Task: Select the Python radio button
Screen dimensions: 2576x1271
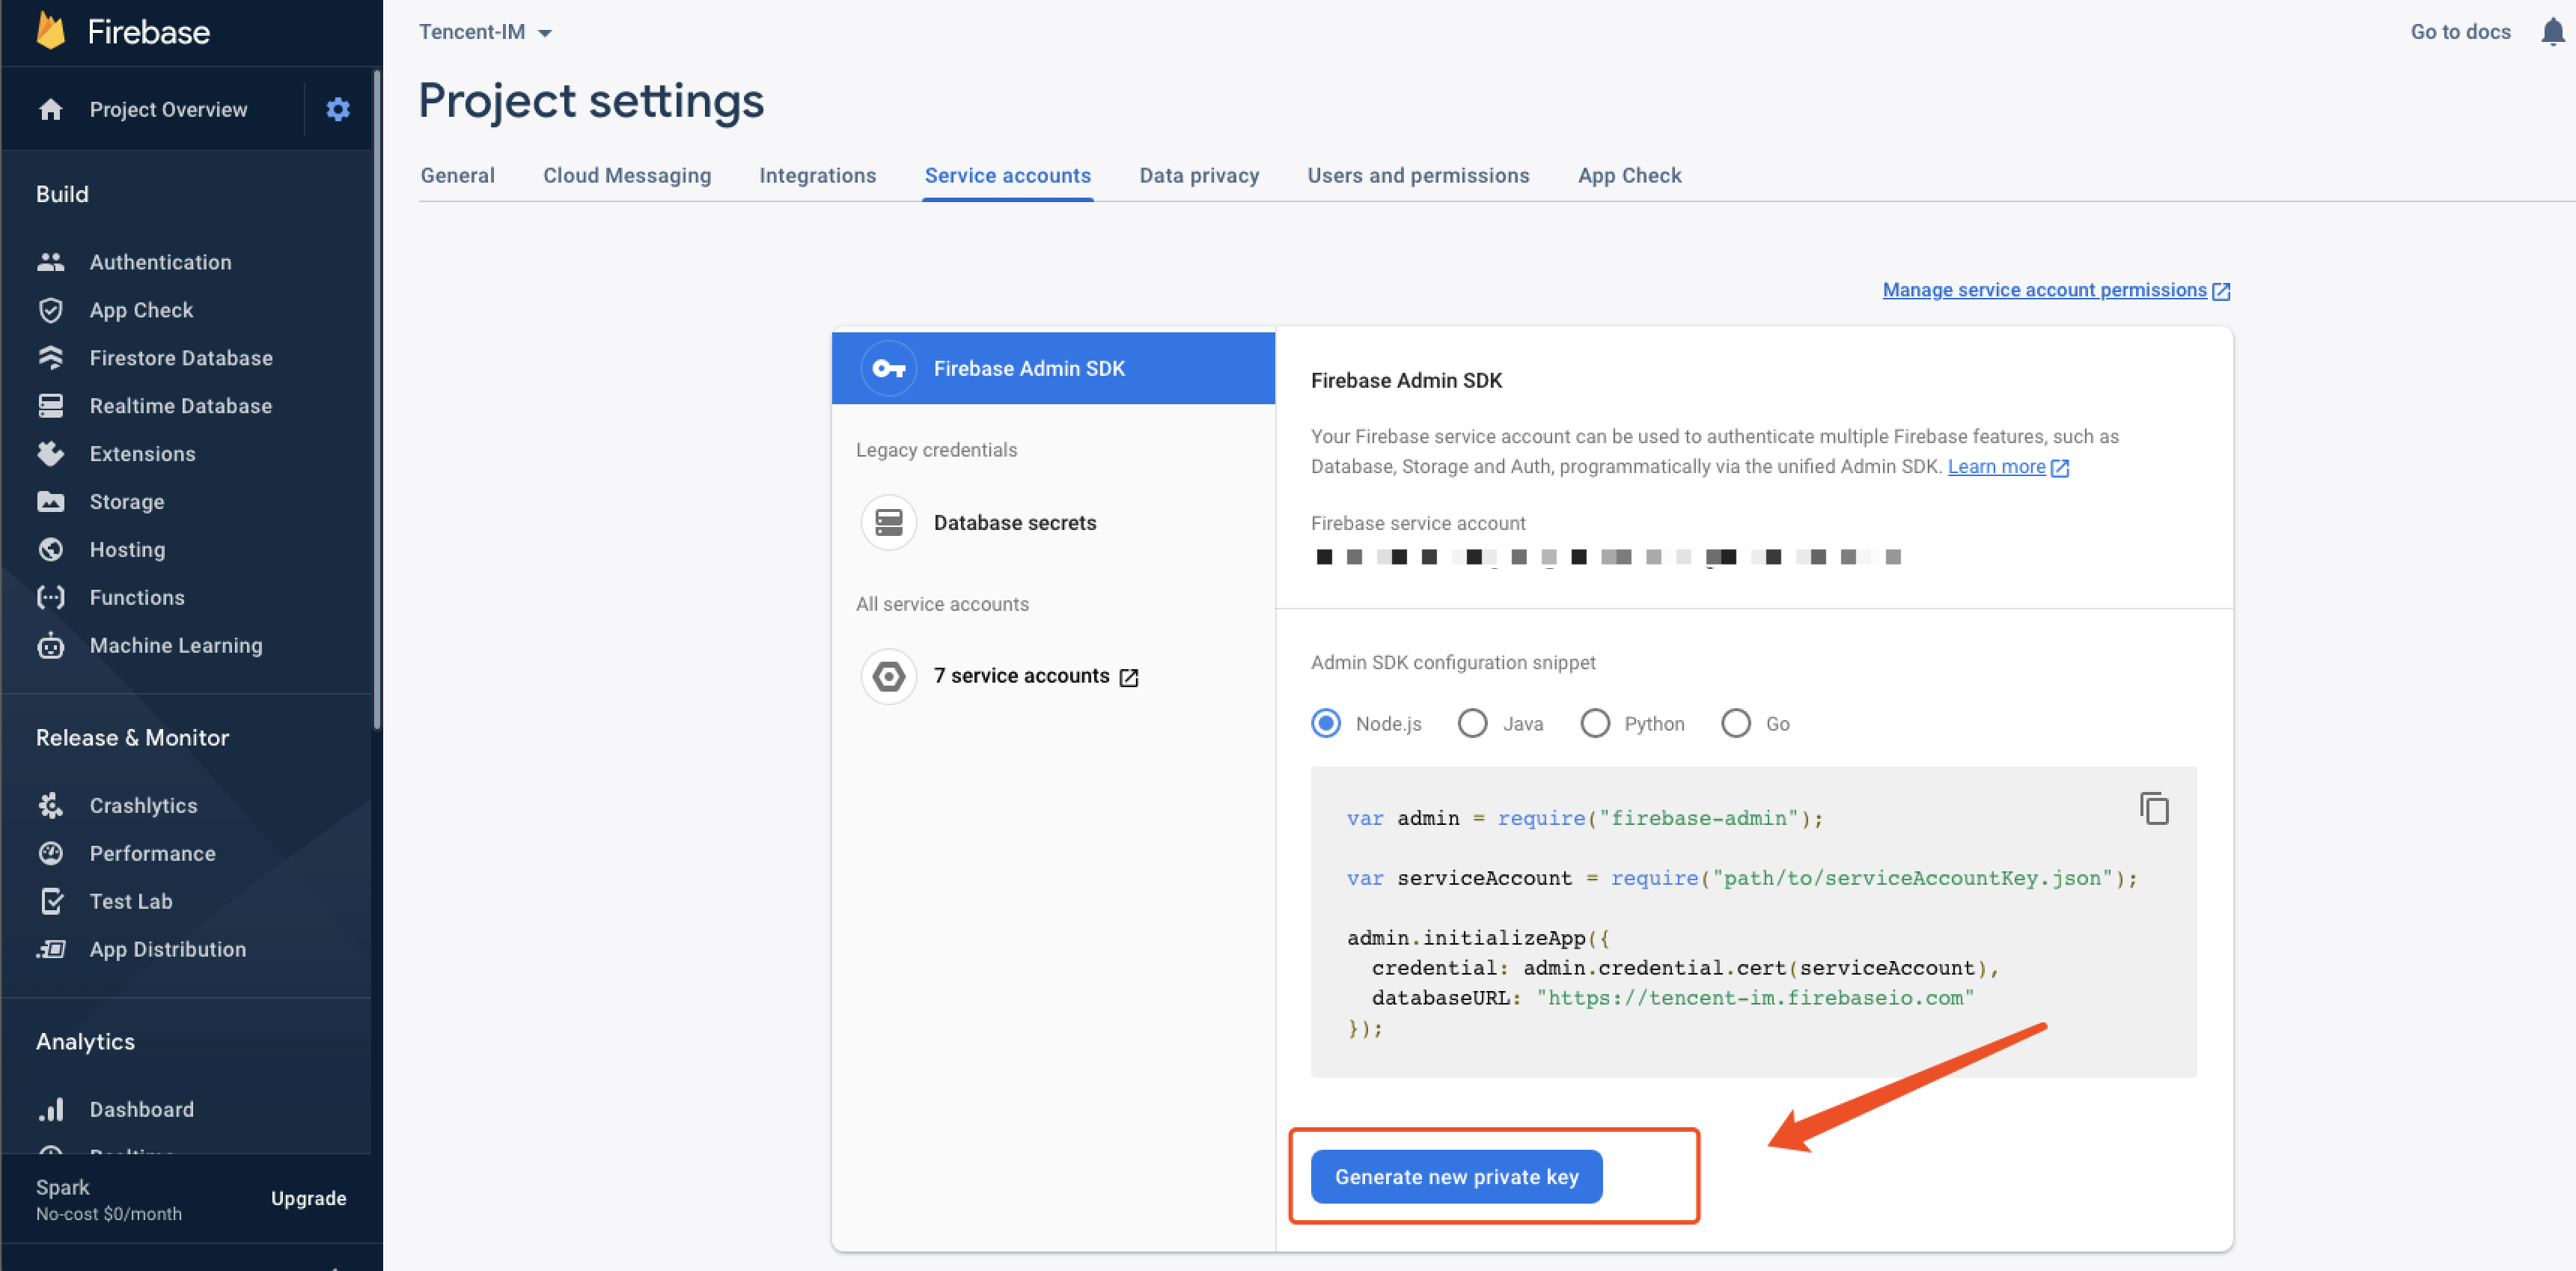Action: pos(1595,723)
